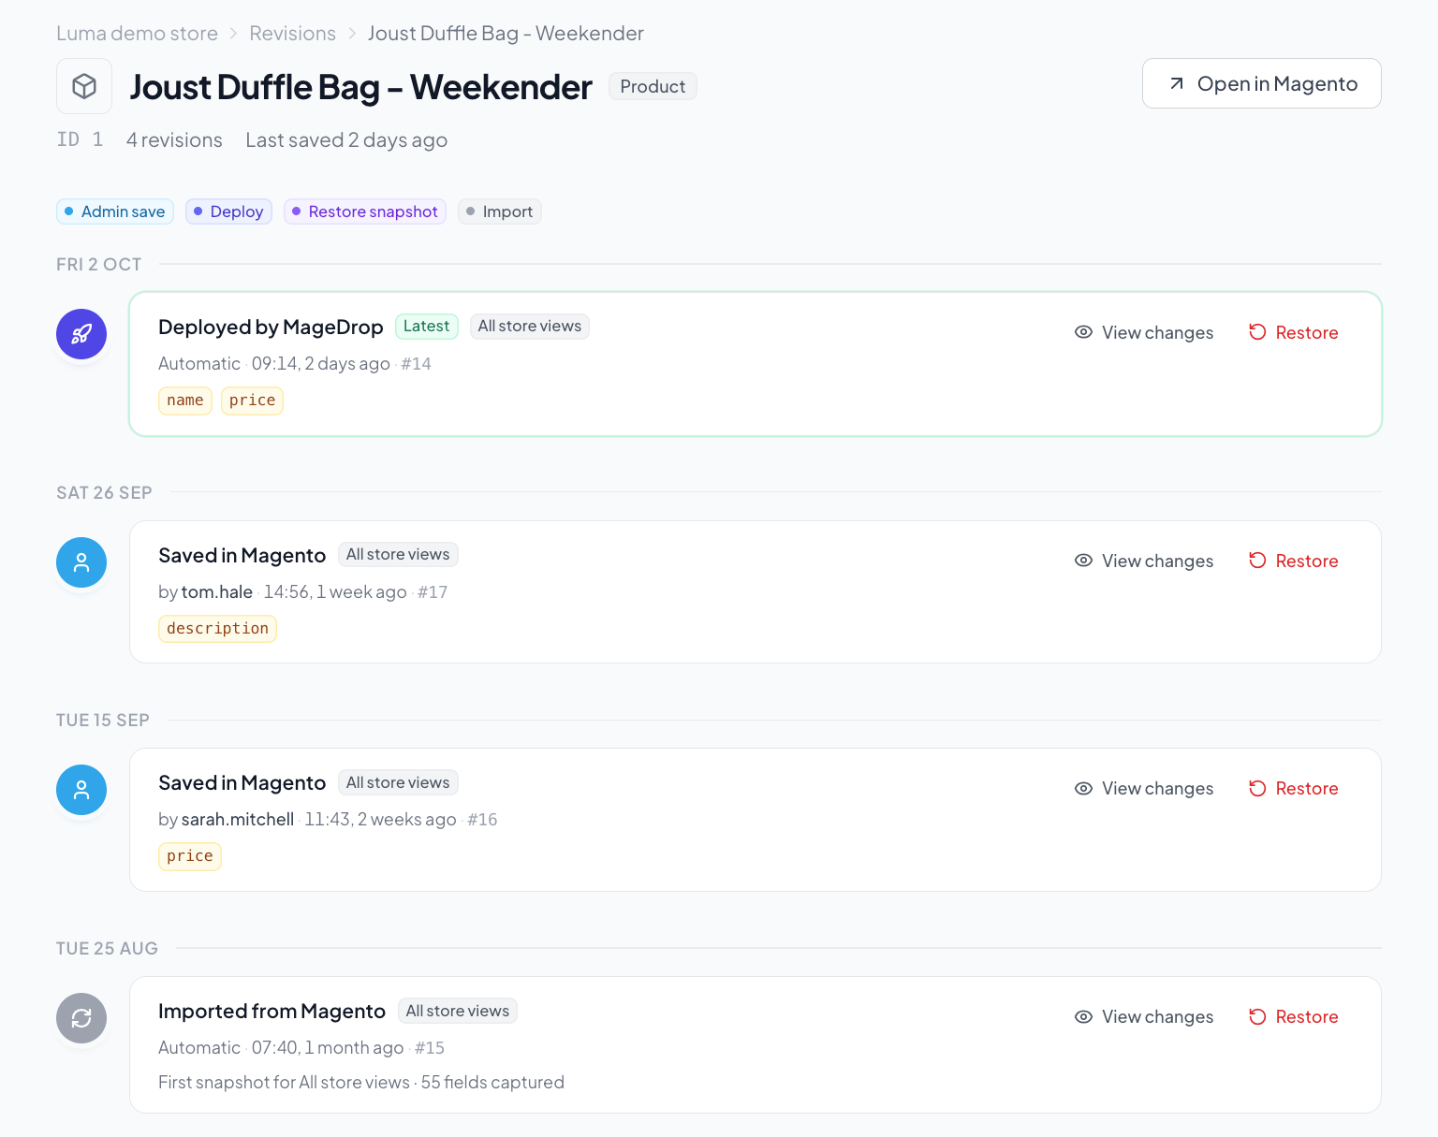Screen dimensions: 1438x1137
Task: Click Joust Duffle Bag - Weekender breadcrumb
Action: pos(506,34)
